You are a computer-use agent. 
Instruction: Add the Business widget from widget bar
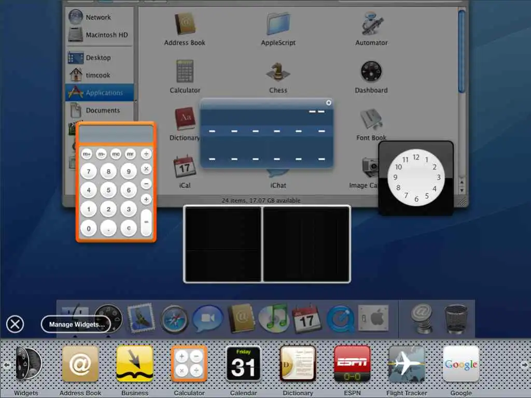click(x=134, y=364)
